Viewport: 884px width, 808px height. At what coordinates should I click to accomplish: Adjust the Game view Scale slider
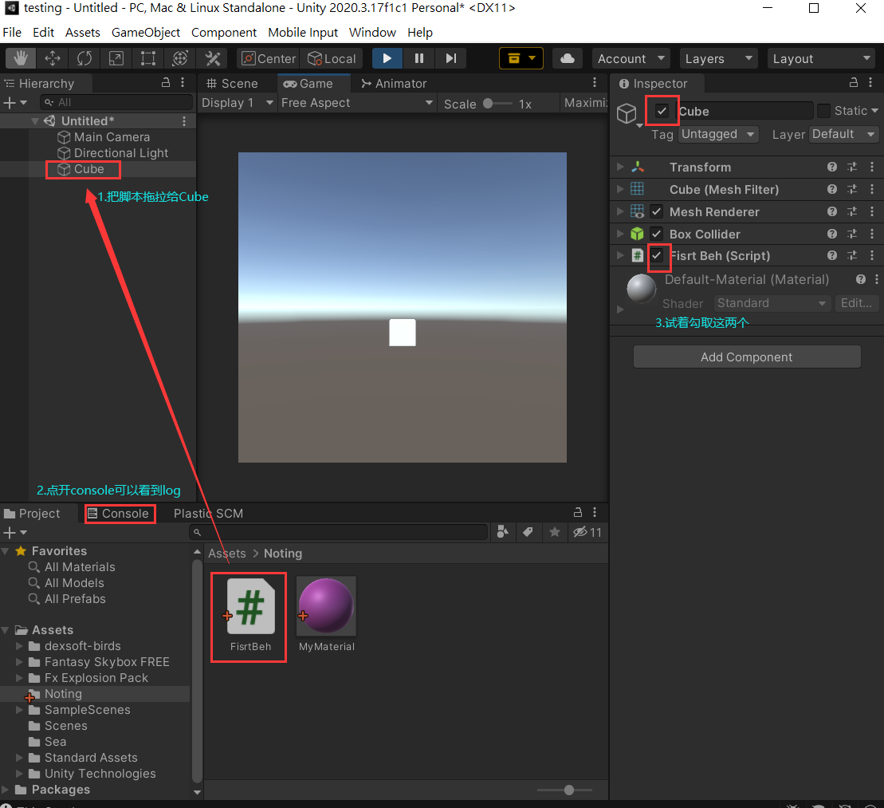click(x=498, y=103)
